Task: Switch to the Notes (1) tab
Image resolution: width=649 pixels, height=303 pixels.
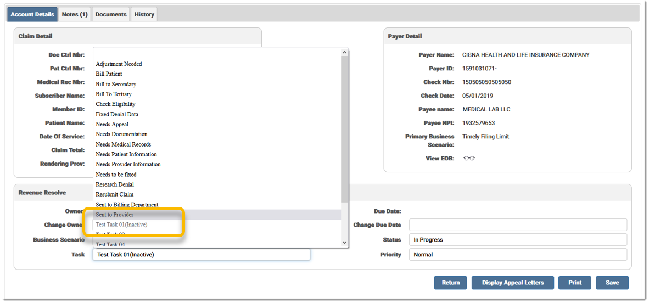Action: (x=75, y=14)
